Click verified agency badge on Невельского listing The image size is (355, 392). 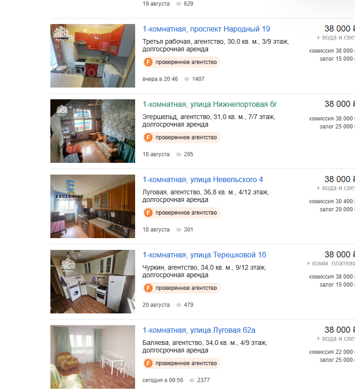181,213
